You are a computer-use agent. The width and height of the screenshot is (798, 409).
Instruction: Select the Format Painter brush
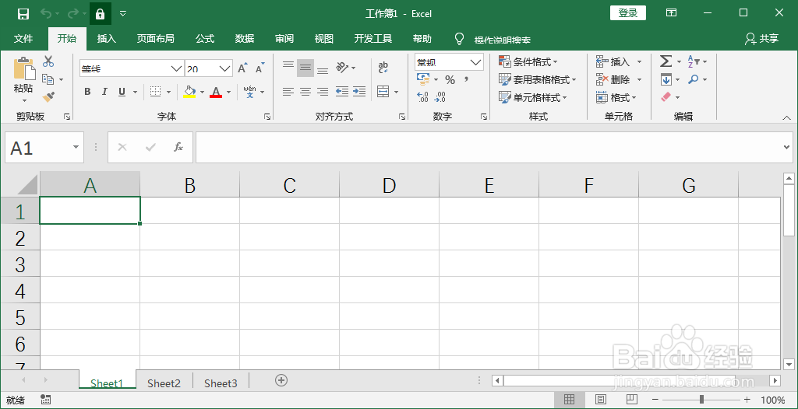point(48,96)
